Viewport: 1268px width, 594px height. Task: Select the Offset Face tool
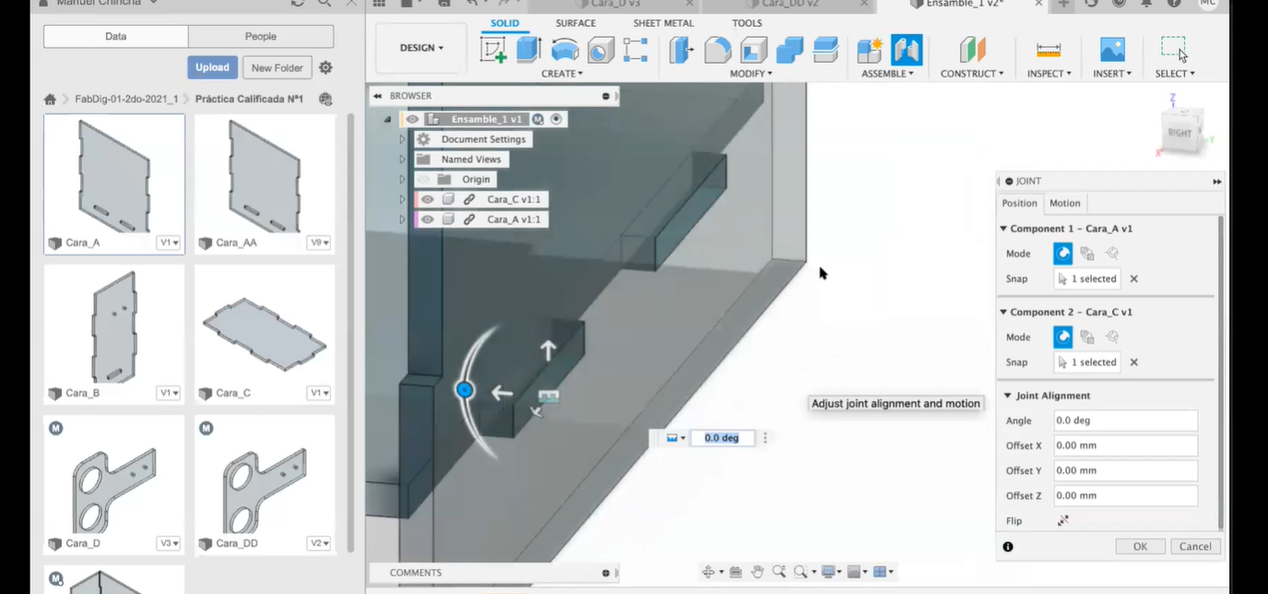pos(825,49)
